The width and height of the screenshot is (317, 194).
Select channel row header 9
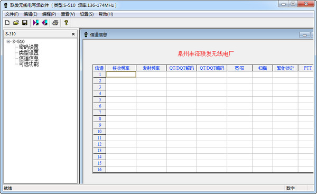coord(99,125)
